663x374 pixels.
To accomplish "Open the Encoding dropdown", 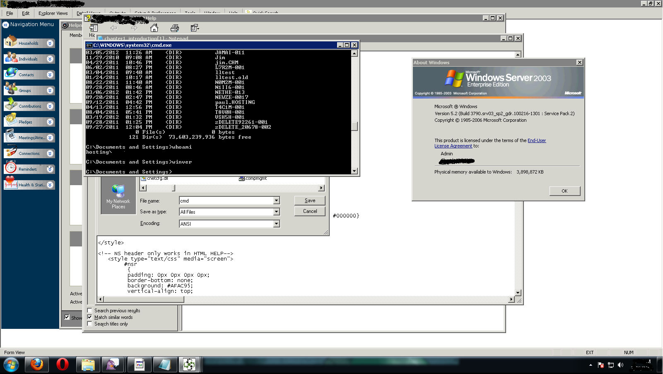I will [x=276, y=224].
